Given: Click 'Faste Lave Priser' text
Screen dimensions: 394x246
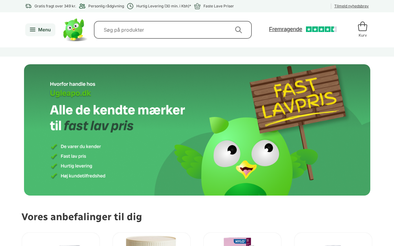Looking at the screenshot, I should click(219, 6).
